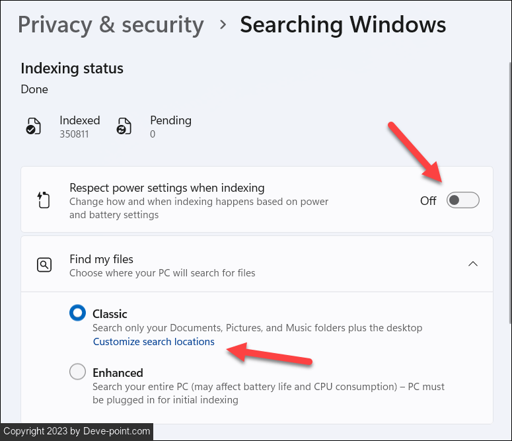Open Customize search locations link
The image size is (512, 441).
click(154, 342)
